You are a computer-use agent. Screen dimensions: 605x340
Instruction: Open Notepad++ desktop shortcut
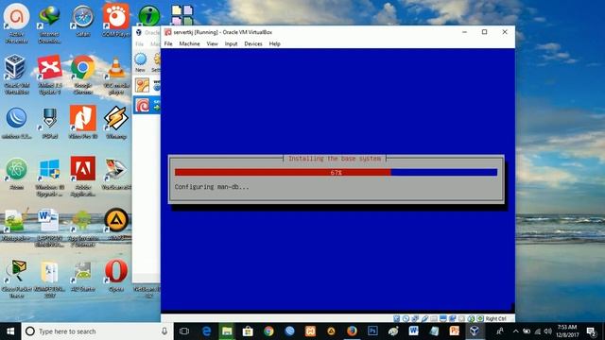pos(16,224)
